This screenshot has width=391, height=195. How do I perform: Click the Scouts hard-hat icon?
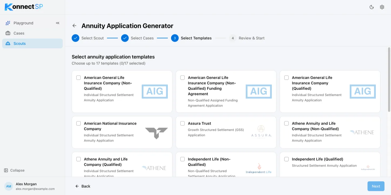[8, 44]
